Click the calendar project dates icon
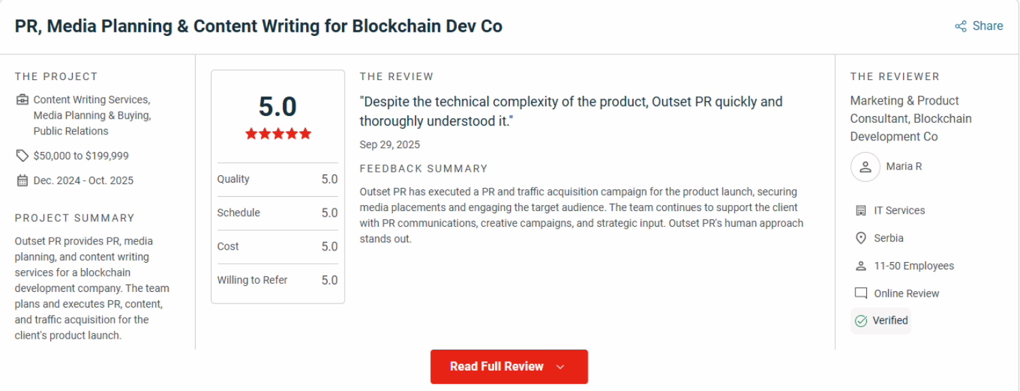The width and height of the screenshot is (1020, 391). click(22, 181)
